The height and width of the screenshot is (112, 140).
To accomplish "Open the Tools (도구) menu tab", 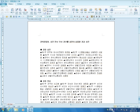I will 62,4.
